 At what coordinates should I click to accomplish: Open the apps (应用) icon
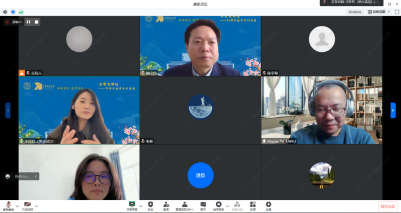[253, 206]
